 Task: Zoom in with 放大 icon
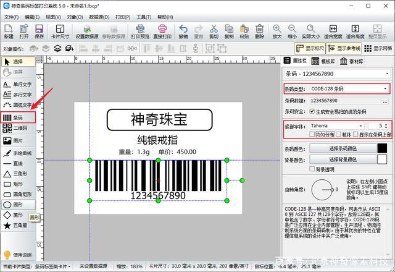point(277,32)
